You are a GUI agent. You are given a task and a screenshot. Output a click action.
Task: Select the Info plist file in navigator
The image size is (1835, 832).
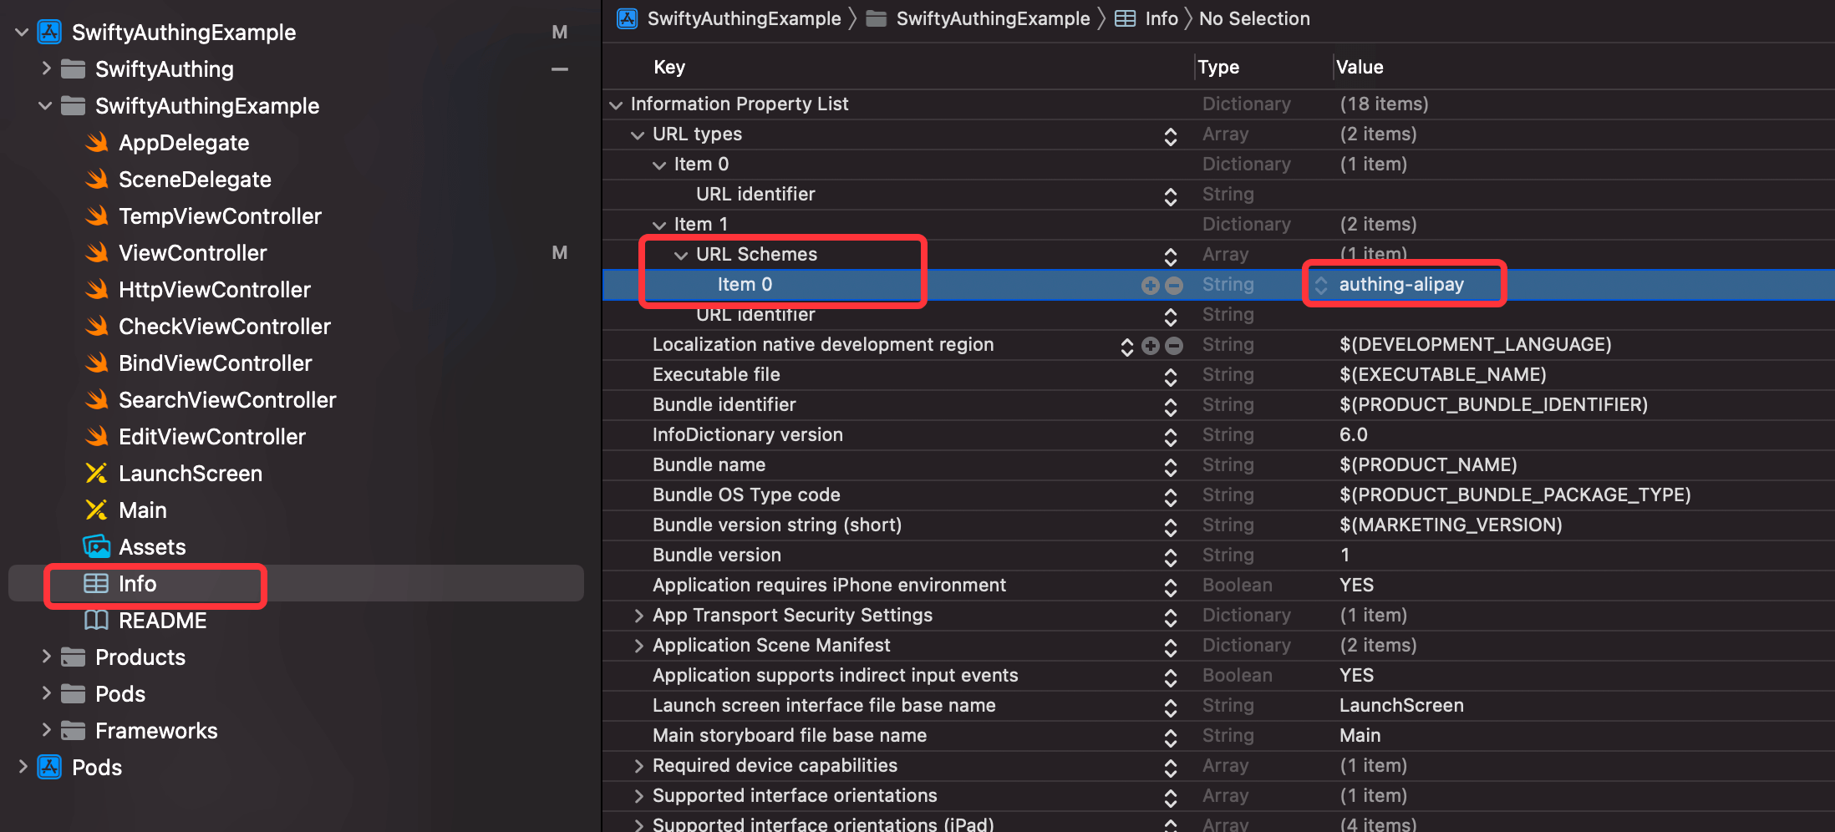[x=137, y=584]
